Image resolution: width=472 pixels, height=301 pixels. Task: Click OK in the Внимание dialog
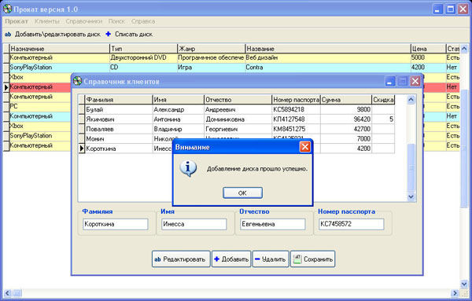[x=242, y=193]
